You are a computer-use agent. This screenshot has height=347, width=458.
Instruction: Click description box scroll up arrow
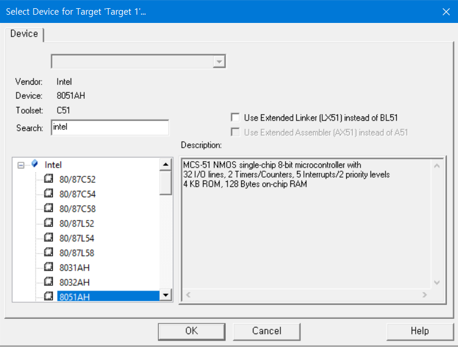tap(437, 166)
